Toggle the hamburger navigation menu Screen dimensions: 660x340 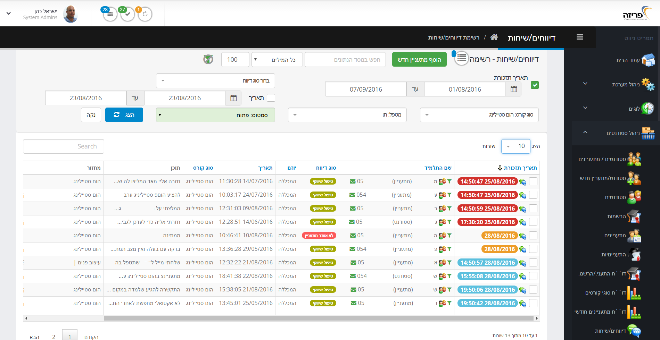[x=580, y=37]
